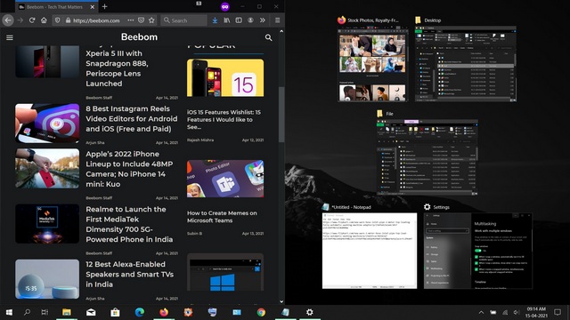Open 8 Best Instagram Reels article

tap(132, 118)
